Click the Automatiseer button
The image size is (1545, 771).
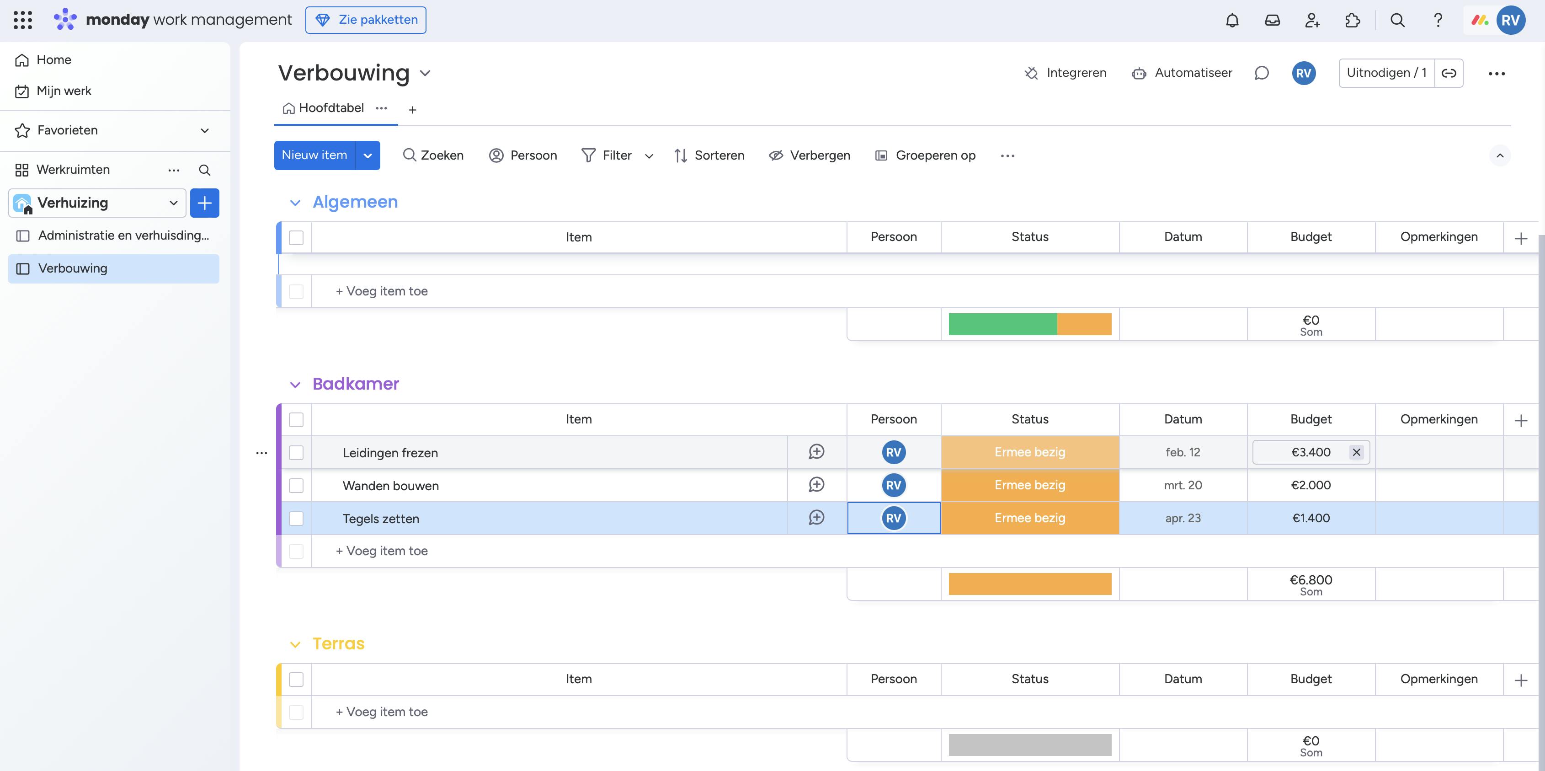click(1182, 73)
